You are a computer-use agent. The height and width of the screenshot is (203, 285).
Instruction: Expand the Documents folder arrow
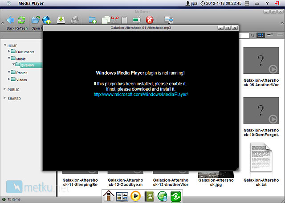click(x=9, y=51)
